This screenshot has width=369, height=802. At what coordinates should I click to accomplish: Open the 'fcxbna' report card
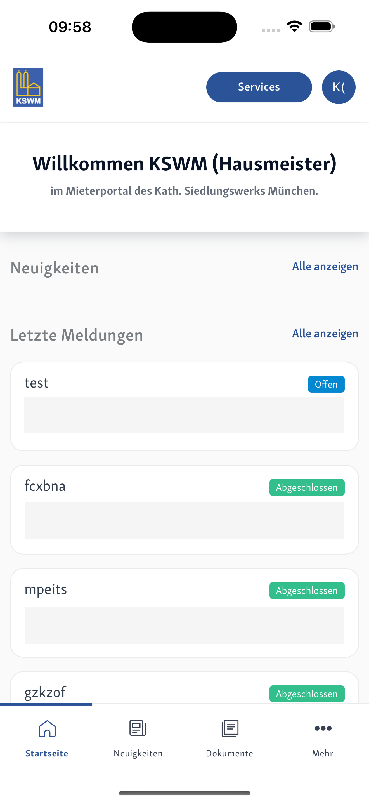pyautogui.click(x=184, y=510)
